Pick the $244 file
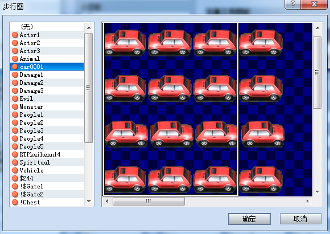Screen dimensions: 330x234 click(x=47, y=178)
